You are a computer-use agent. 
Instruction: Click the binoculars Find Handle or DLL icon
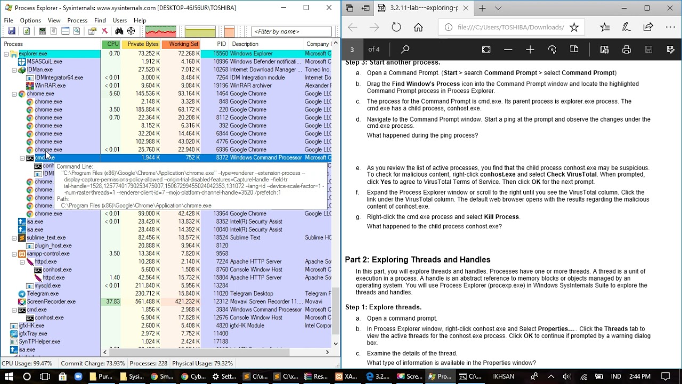[x=119, y=31]
